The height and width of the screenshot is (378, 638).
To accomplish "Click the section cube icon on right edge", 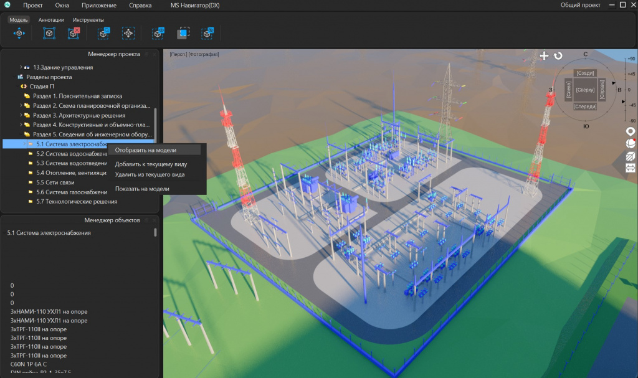I will (631, 156).
